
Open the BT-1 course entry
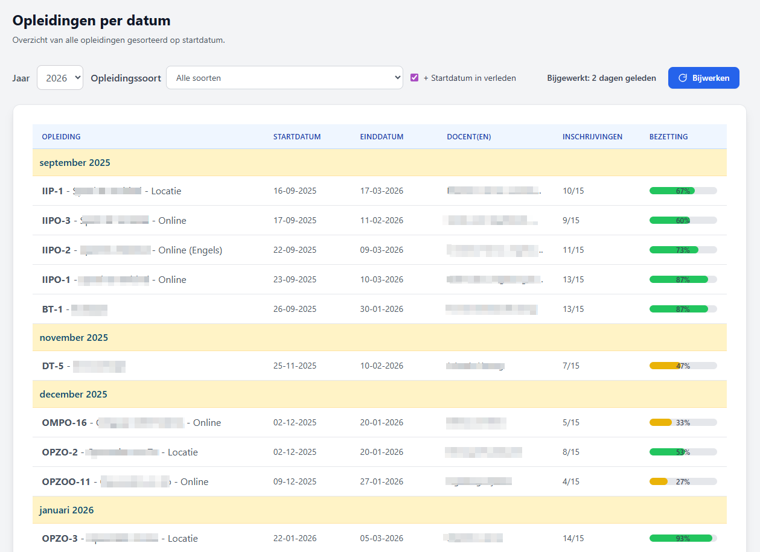[74, 309]
